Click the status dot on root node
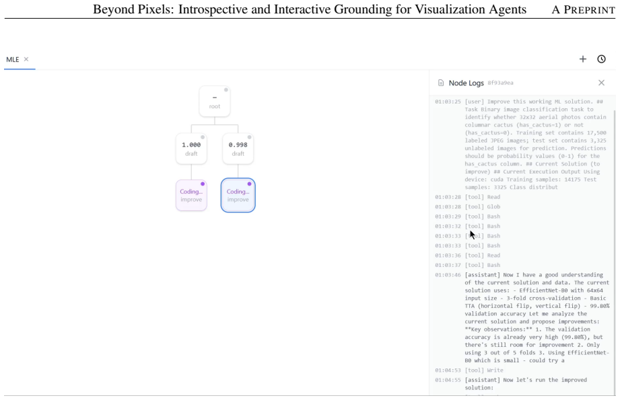This screenshot has width=620, height=400. 226,90
